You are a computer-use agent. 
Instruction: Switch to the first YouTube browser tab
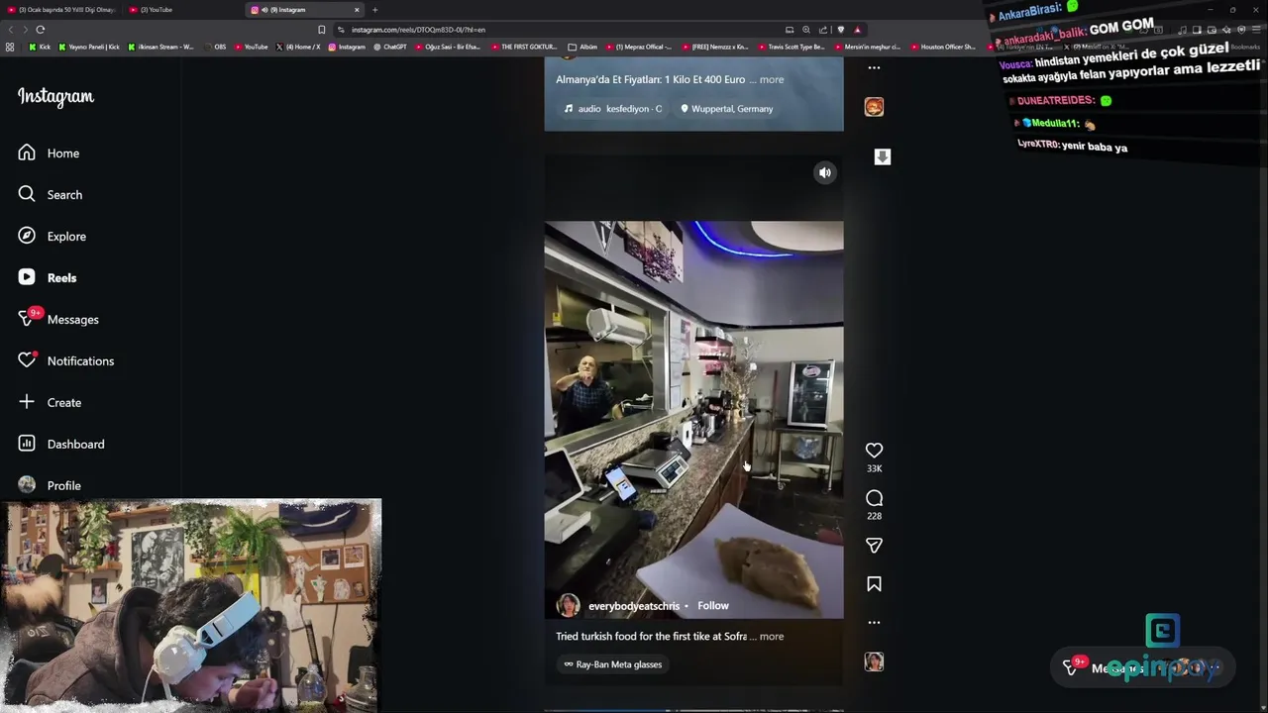[60, 10]
